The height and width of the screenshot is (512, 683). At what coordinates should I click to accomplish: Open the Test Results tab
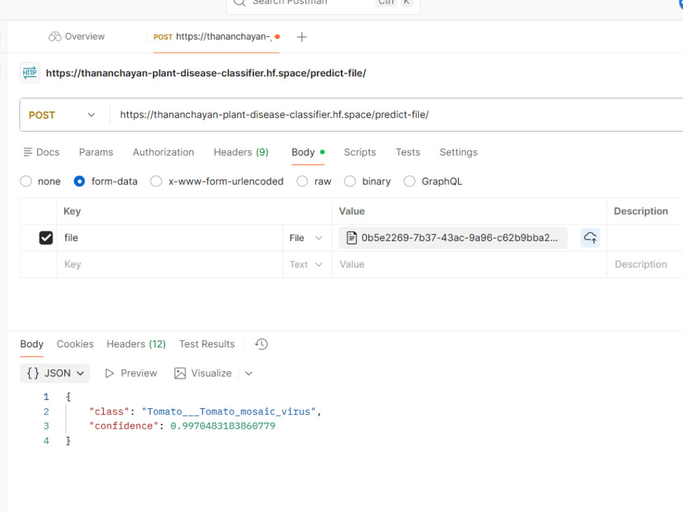tap(207, 344)
